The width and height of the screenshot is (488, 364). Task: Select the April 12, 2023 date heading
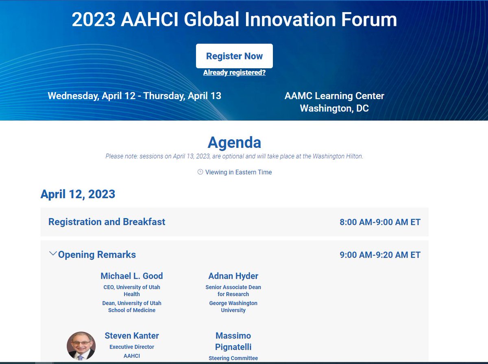point(77,194)
